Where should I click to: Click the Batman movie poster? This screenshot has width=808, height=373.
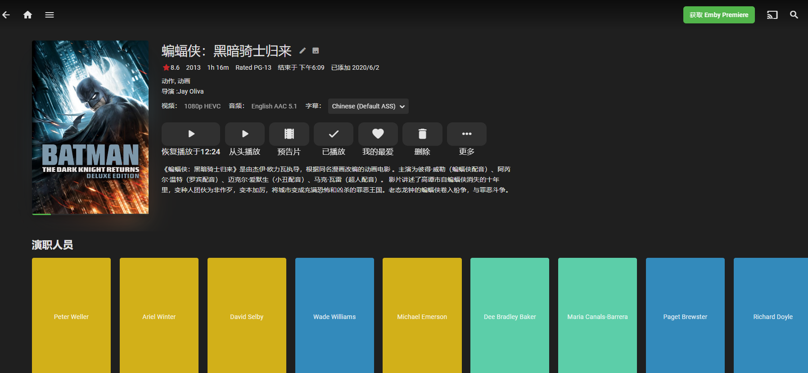(x=90, y=128)
